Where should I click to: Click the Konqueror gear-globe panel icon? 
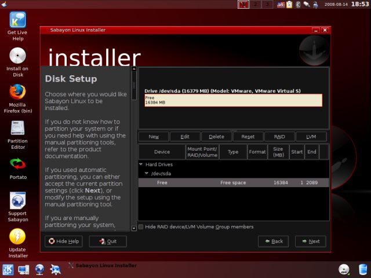tap(56, 270)
